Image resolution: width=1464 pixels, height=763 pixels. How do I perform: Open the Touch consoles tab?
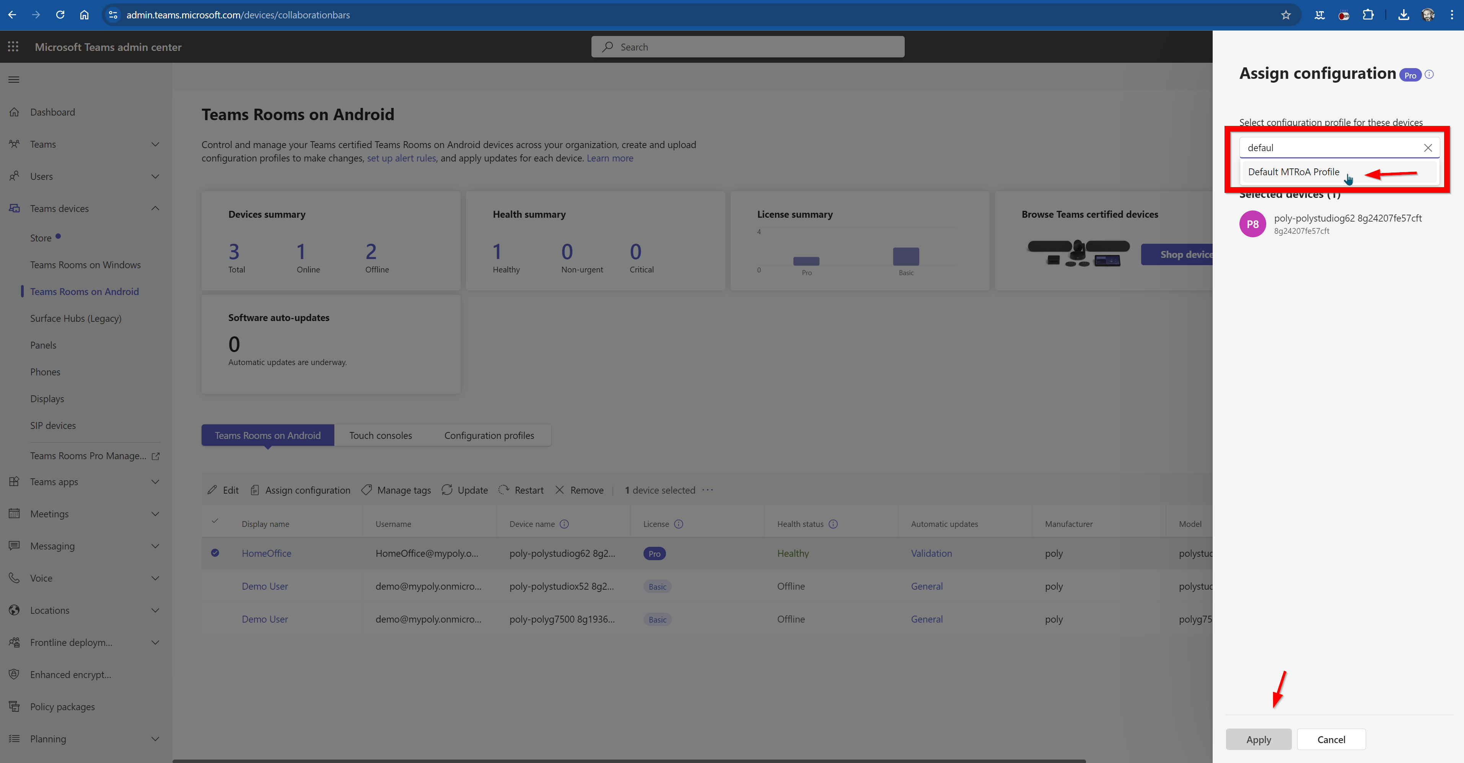pyautogui.click(x=380, y=435)
